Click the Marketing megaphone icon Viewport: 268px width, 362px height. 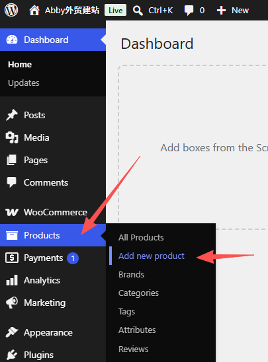(x=12, y=303)
